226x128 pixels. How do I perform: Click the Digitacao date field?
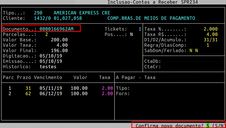tap(51, 56)
